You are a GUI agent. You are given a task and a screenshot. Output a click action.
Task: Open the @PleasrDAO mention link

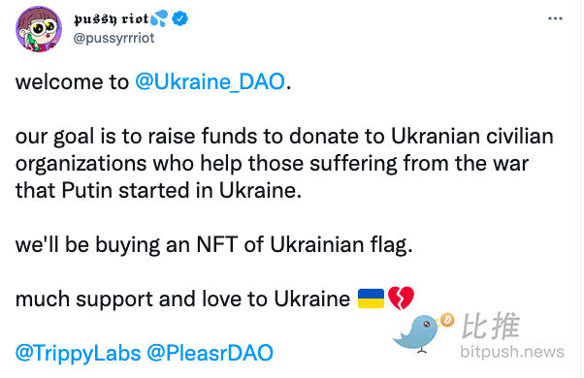click(x=211, y=353)
